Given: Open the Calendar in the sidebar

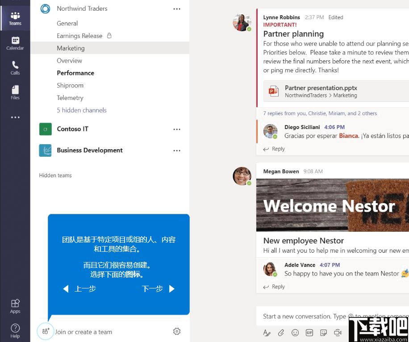Looking at the screenshot, I should click(15, 43).
